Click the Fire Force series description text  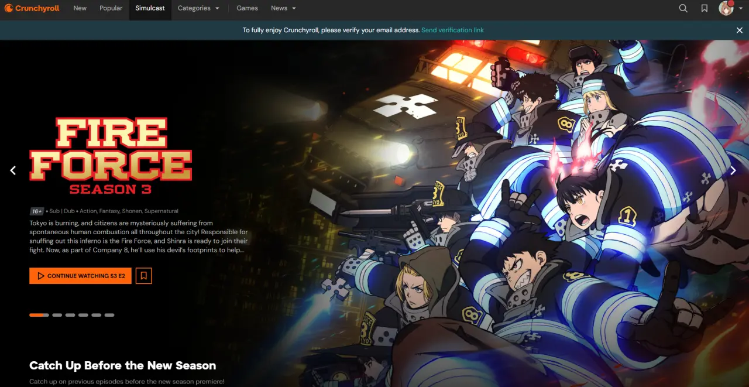(x=139, y=237)
